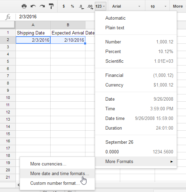
Task: Undo the last action
Action: (x=33, y=6)
